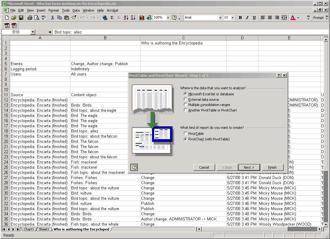Switch to the Sheet1 tab
330x239 pixels.
pos(44,229)
